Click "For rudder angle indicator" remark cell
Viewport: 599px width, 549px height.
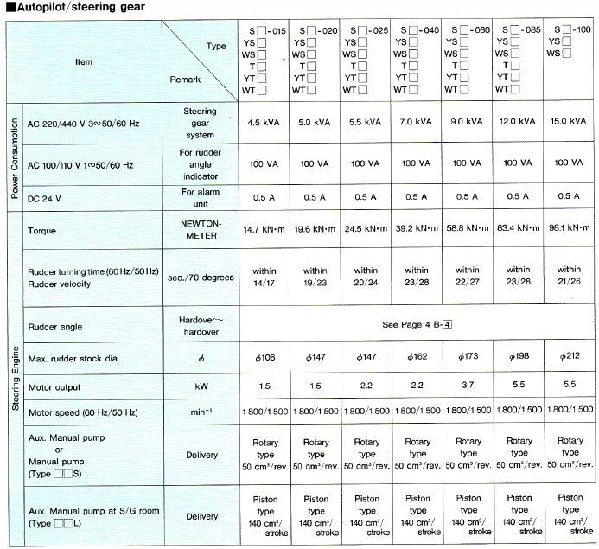[201, 164]
